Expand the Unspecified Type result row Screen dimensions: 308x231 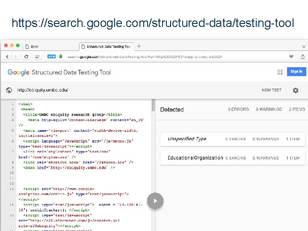coord(233,139)
